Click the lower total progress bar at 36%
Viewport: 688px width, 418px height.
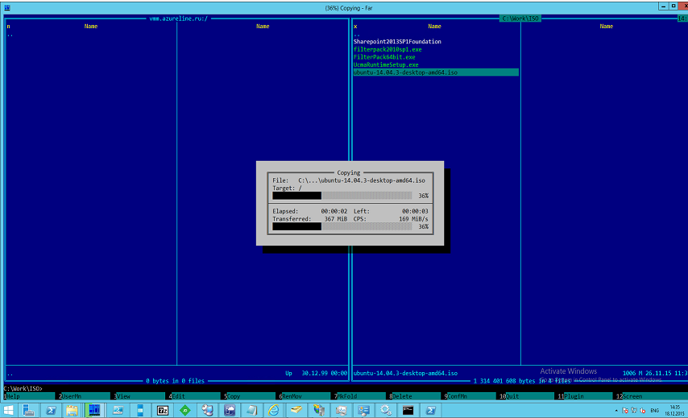[342, 227]
